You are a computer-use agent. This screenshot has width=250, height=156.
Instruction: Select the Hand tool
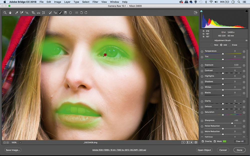point(10,12)
